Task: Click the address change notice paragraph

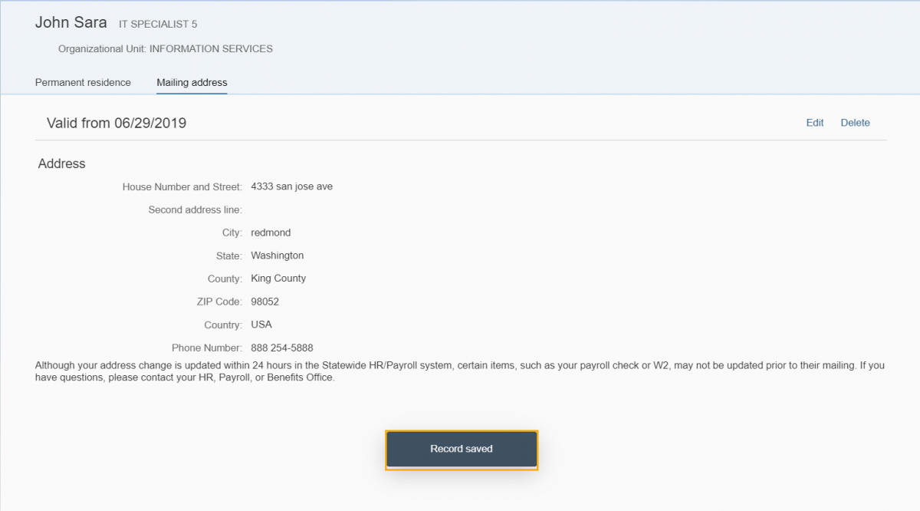Action: [x=460, y=371]
